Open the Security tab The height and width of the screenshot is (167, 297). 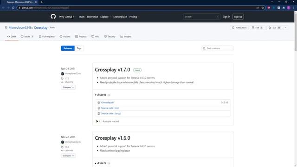click(110, 37)
